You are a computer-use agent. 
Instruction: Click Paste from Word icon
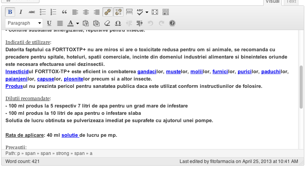96,23
